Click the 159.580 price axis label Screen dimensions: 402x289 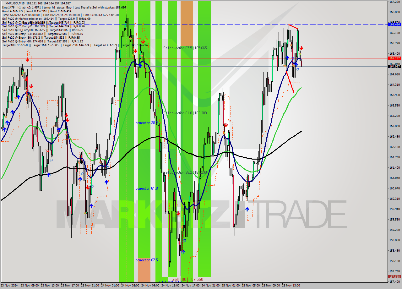point(394,219)
